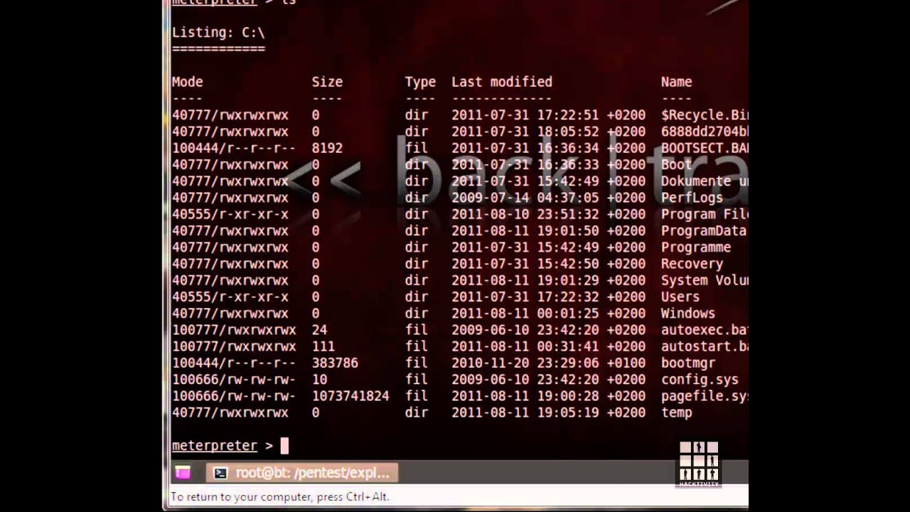
Task: Click the size value 10 for config.sys
Action: pyautogui.click(x=319, y=380)
